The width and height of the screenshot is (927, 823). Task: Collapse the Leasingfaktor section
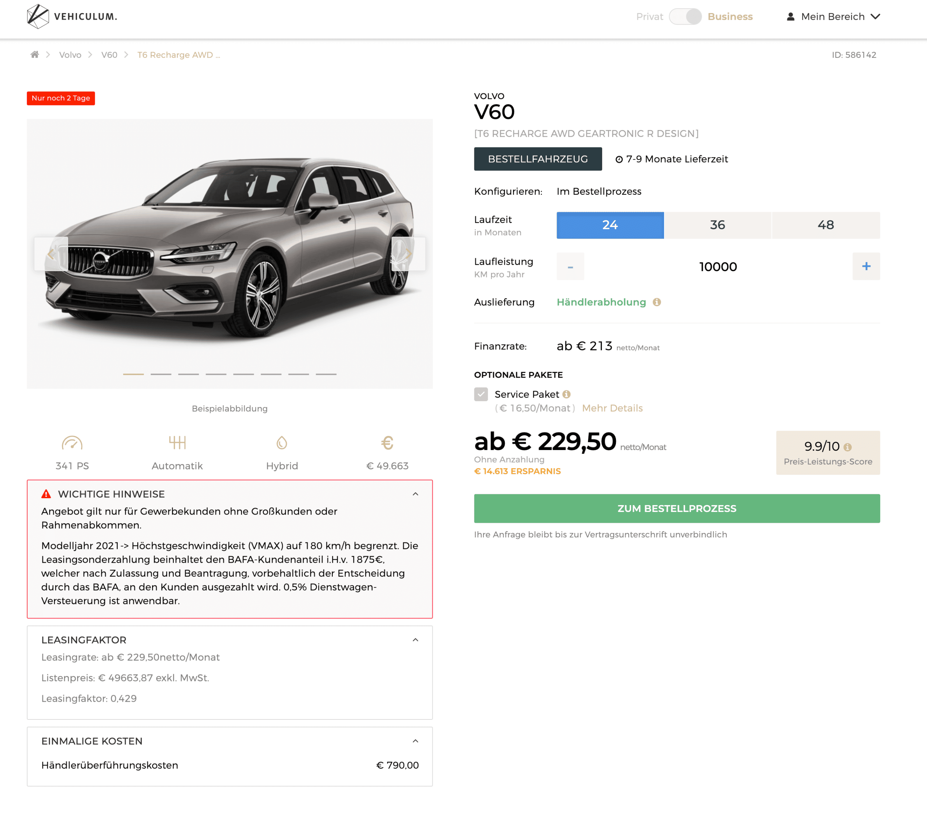[x=415, y=640]
